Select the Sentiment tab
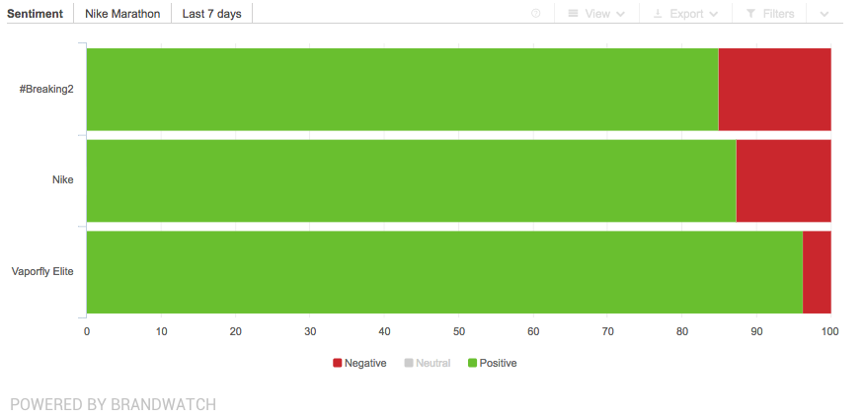This screenshot has width=865, height=418. 36,14
